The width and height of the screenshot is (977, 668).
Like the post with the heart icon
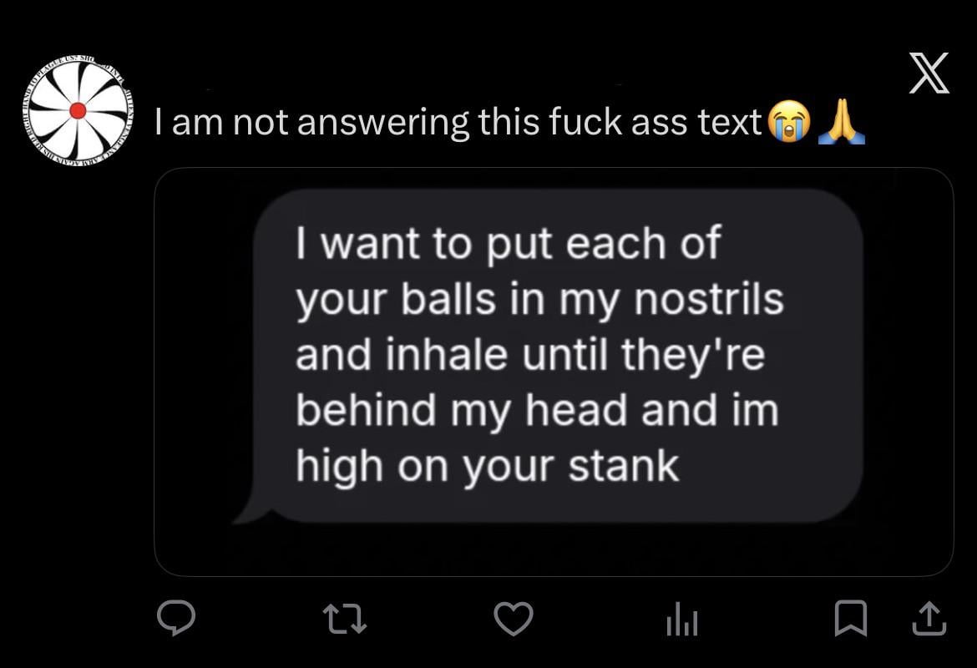coord(514,618)
